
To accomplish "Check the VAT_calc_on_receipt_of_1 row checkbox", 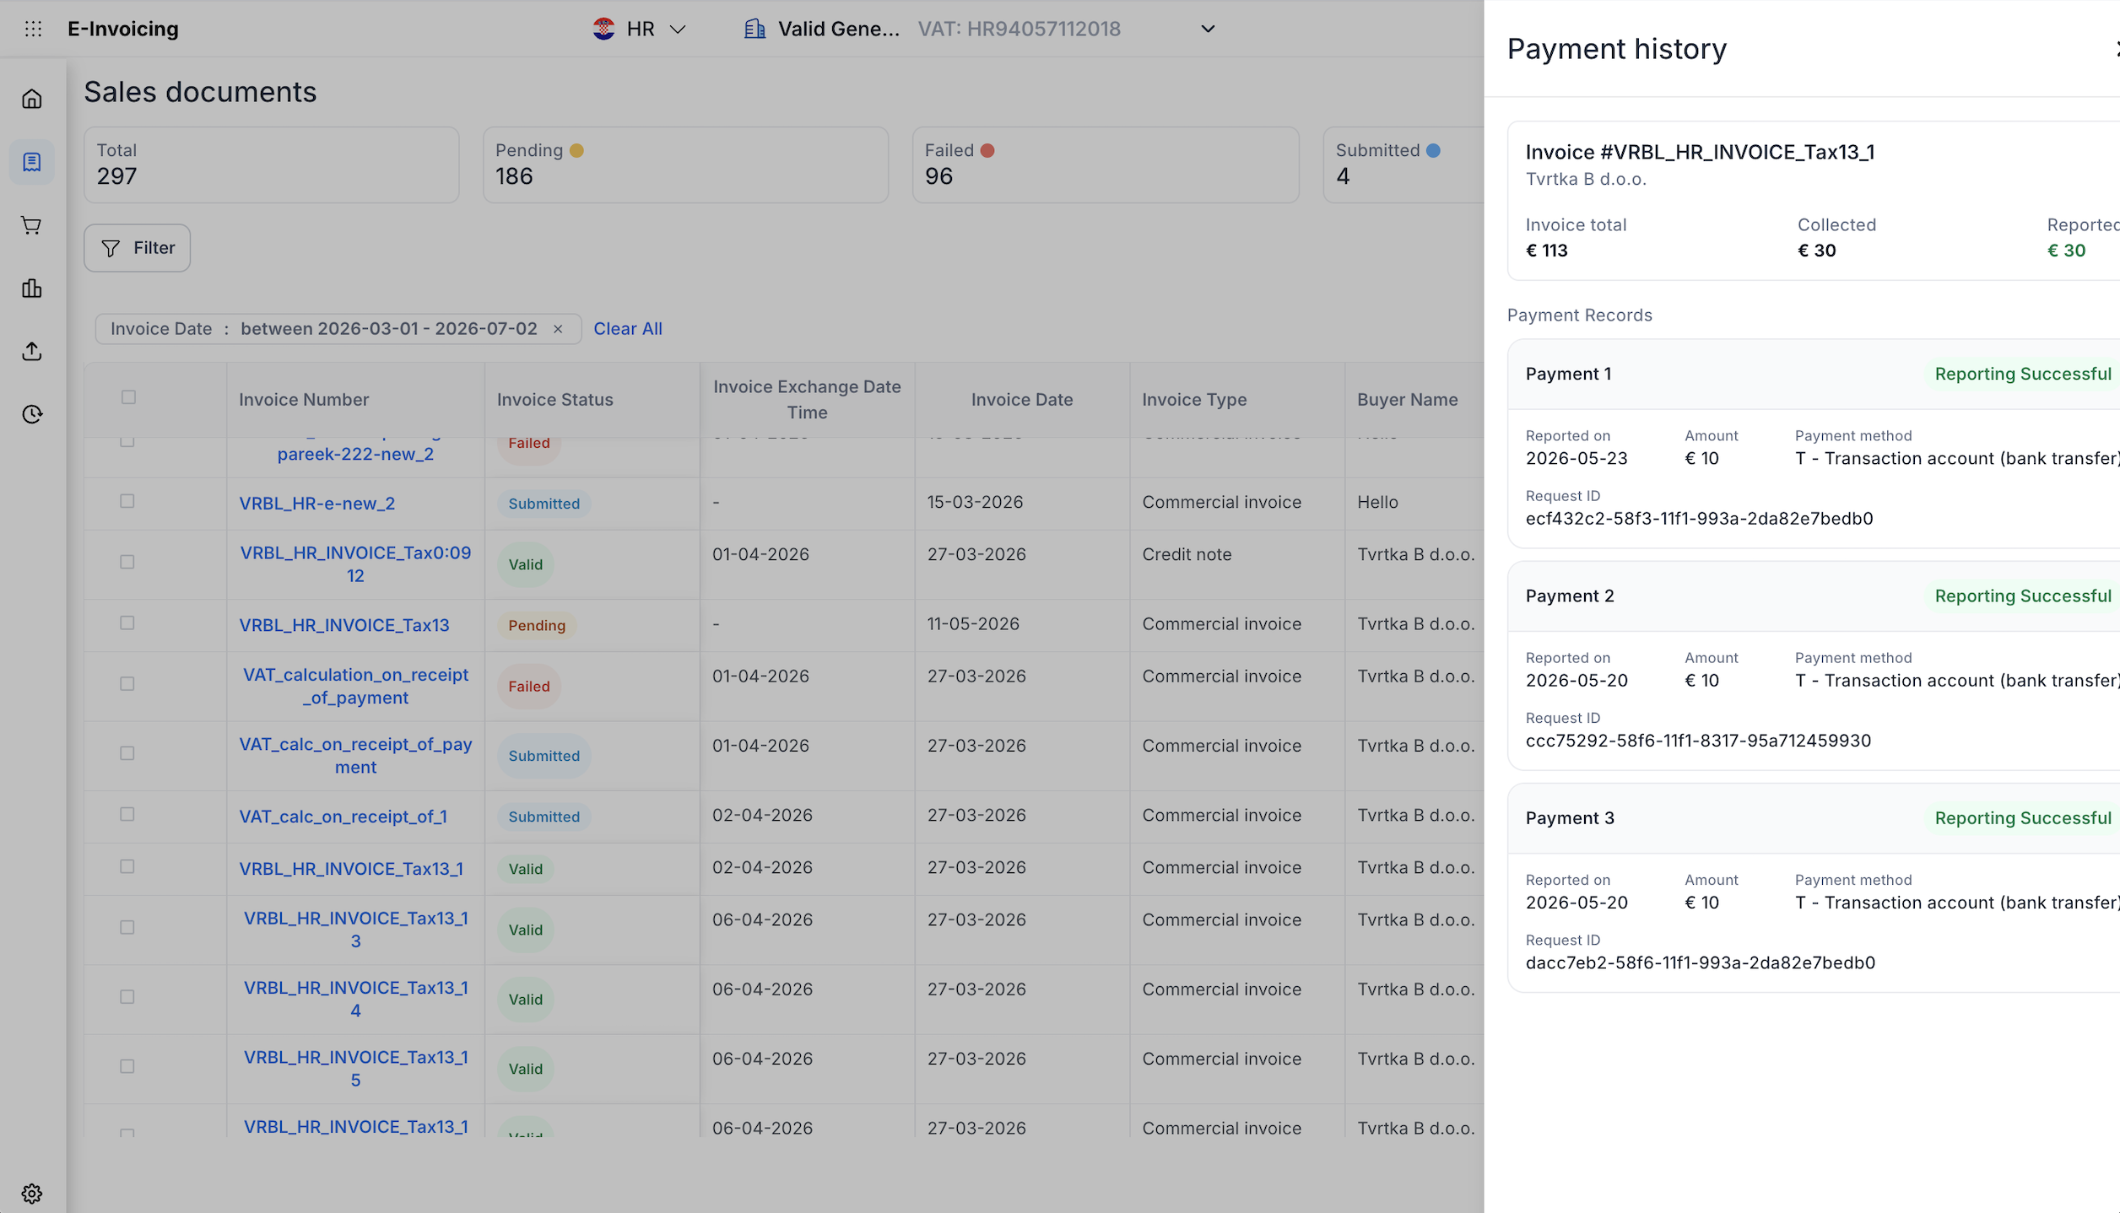I will coord(127,814).
